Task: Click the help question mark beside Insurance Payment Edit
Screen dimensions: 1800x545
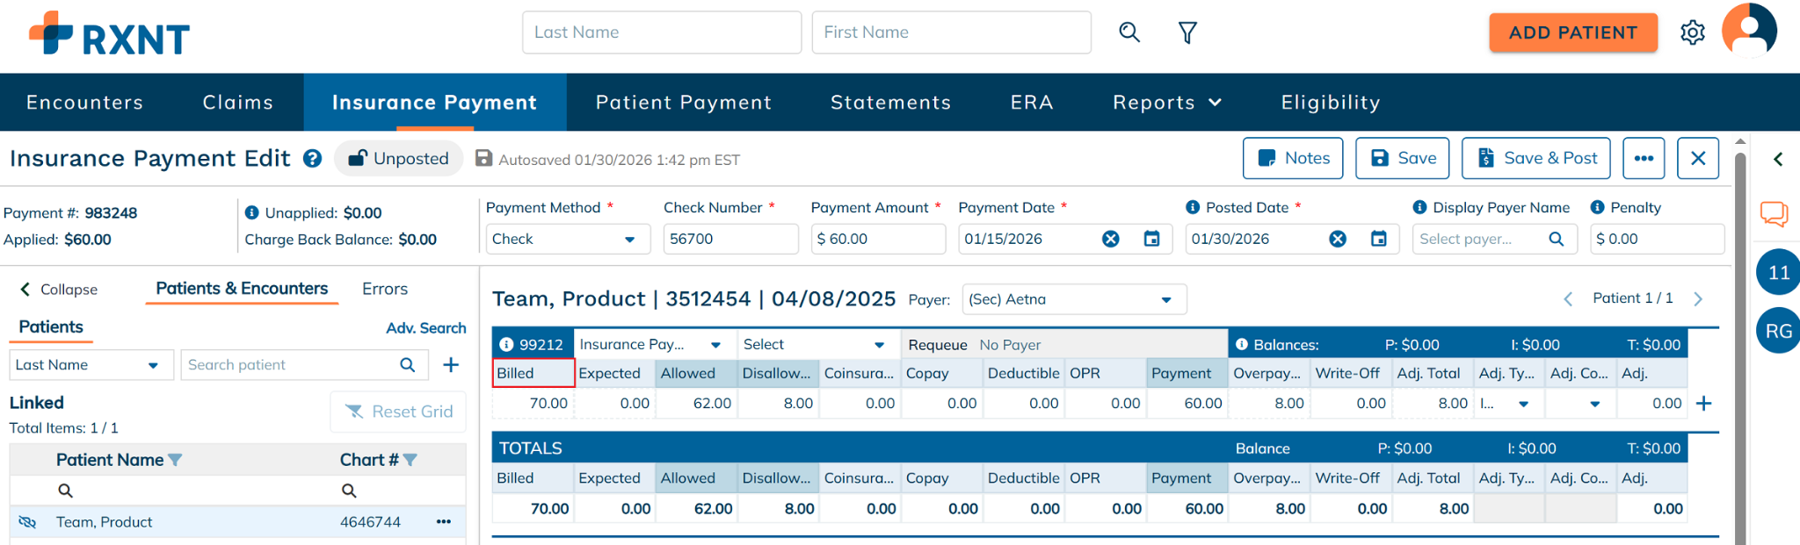Action: 312,159
